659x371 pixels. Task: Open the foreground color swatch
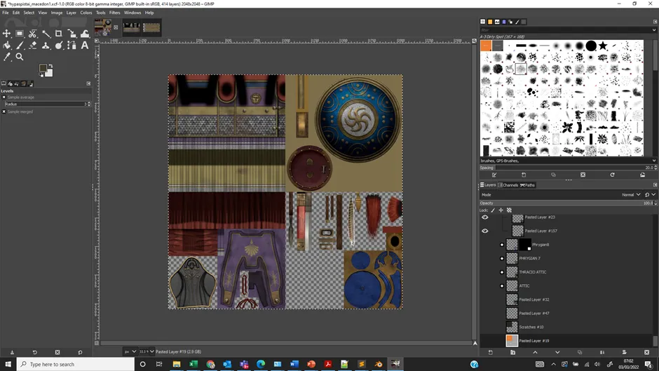(43, 68)
